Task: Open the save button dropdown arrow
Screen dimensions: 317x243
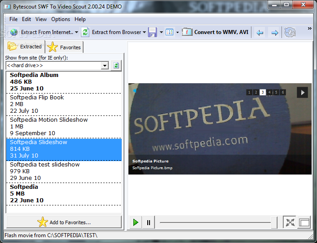Action: tap(161, 32)
